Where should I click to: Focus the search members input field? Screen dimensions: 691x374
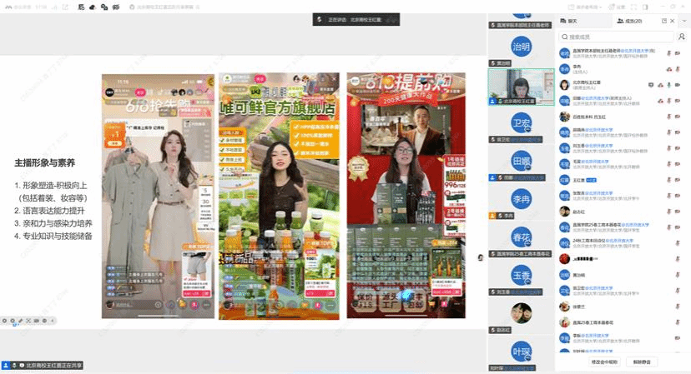pyautogui.click(x=617, y=37)
